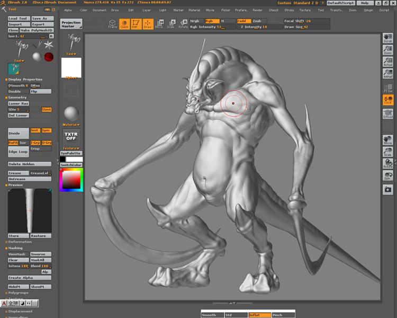Click the AAHalf antialiased half-size icon
Viewport: 397px width, 318px height.
[x=387, y=74]
